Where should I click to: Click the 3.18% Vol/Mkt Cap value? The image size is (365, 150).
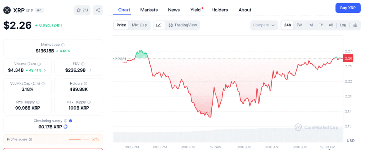point(27,89)
